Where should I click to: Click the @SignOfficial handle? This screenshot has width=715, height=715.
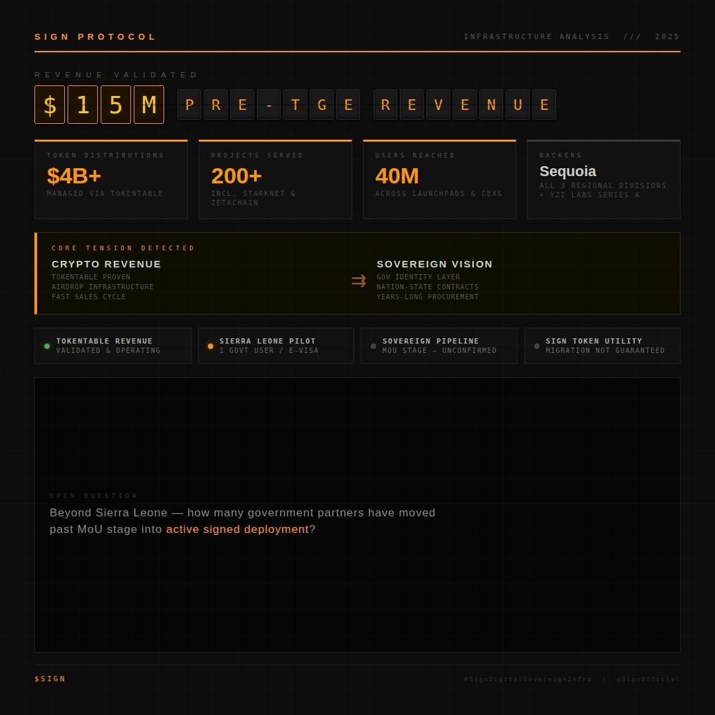(x=648, y=679)
